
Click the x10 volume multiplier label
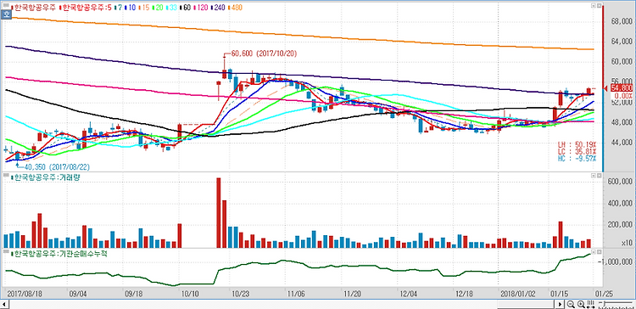[627, 243]
